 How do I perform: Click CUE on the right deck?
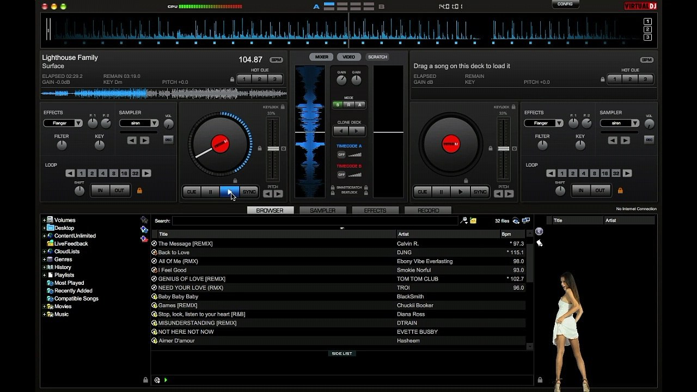coord(422,192)
